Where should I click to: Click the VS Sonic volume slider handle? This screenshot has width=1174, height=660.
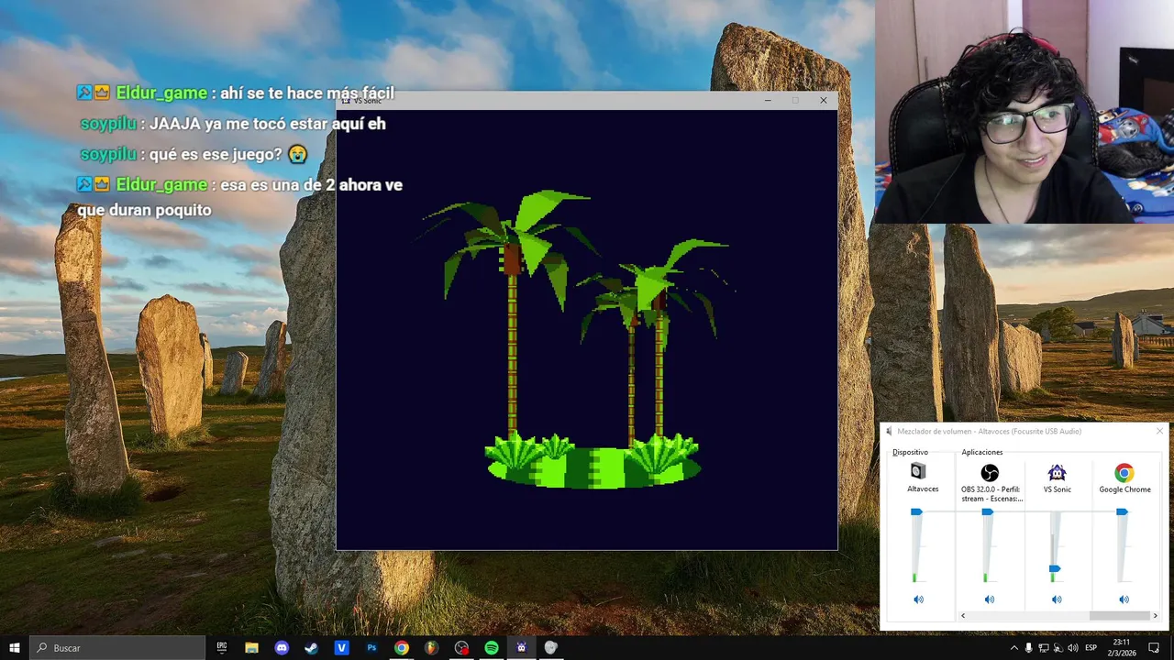(1055, 569)
